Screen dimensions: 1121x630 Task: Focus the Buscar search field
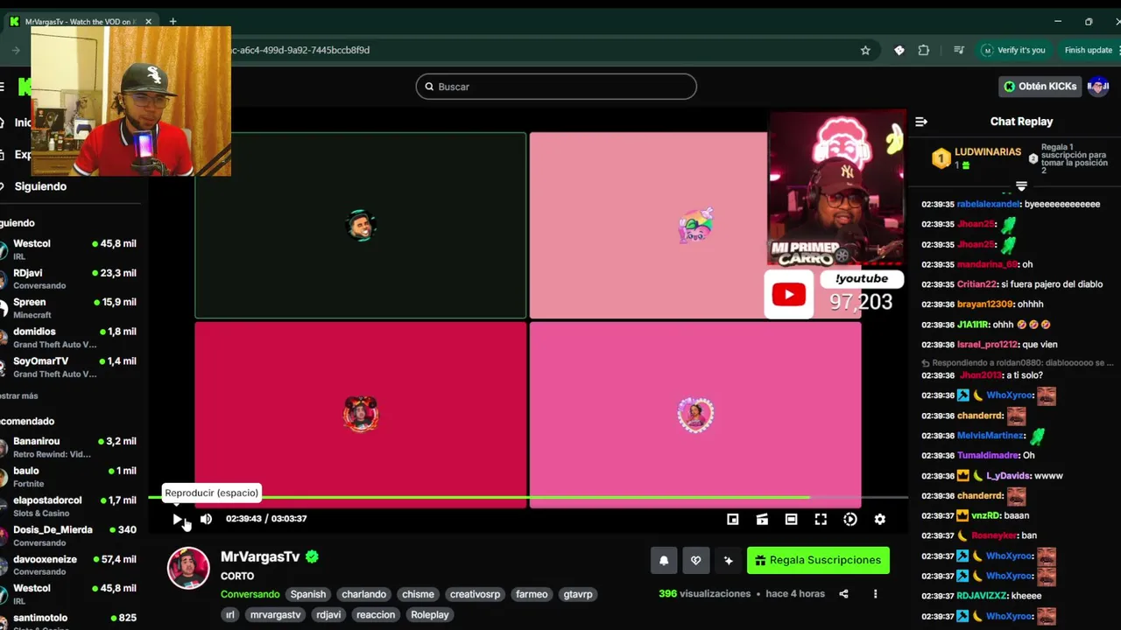click(556, 87)
